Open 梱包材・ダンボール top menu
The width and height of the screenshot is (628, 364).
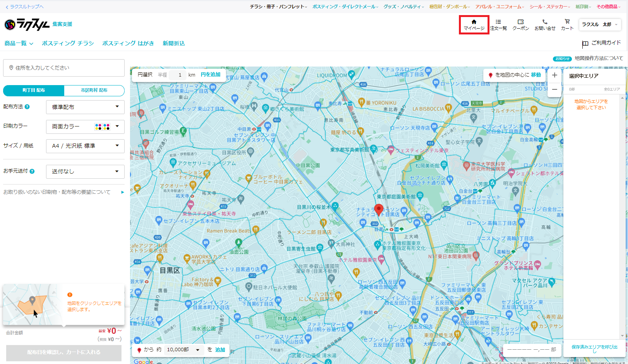[450, 7]
